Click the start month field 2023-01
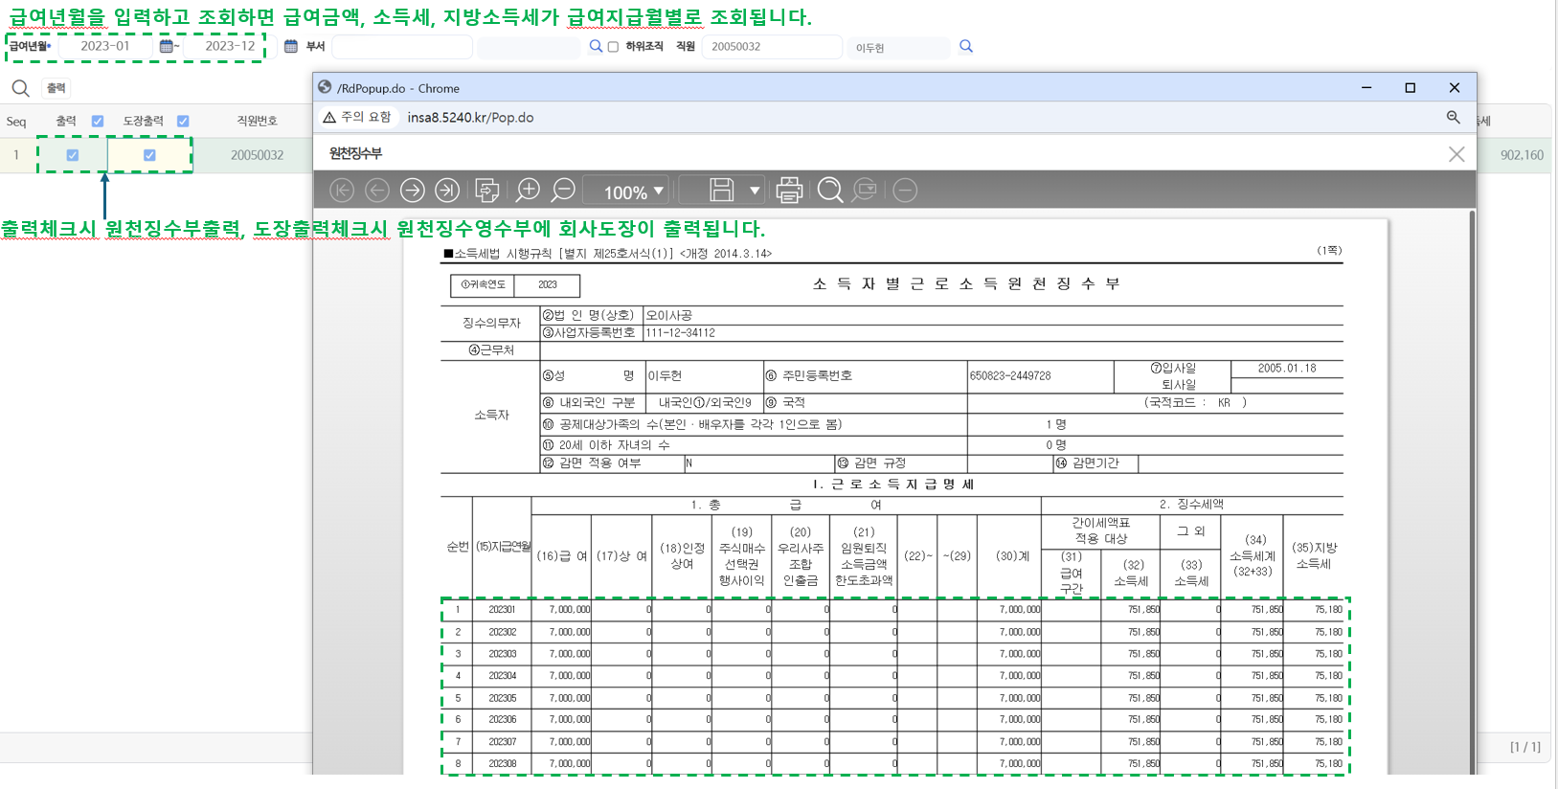 tap(105, 46)
